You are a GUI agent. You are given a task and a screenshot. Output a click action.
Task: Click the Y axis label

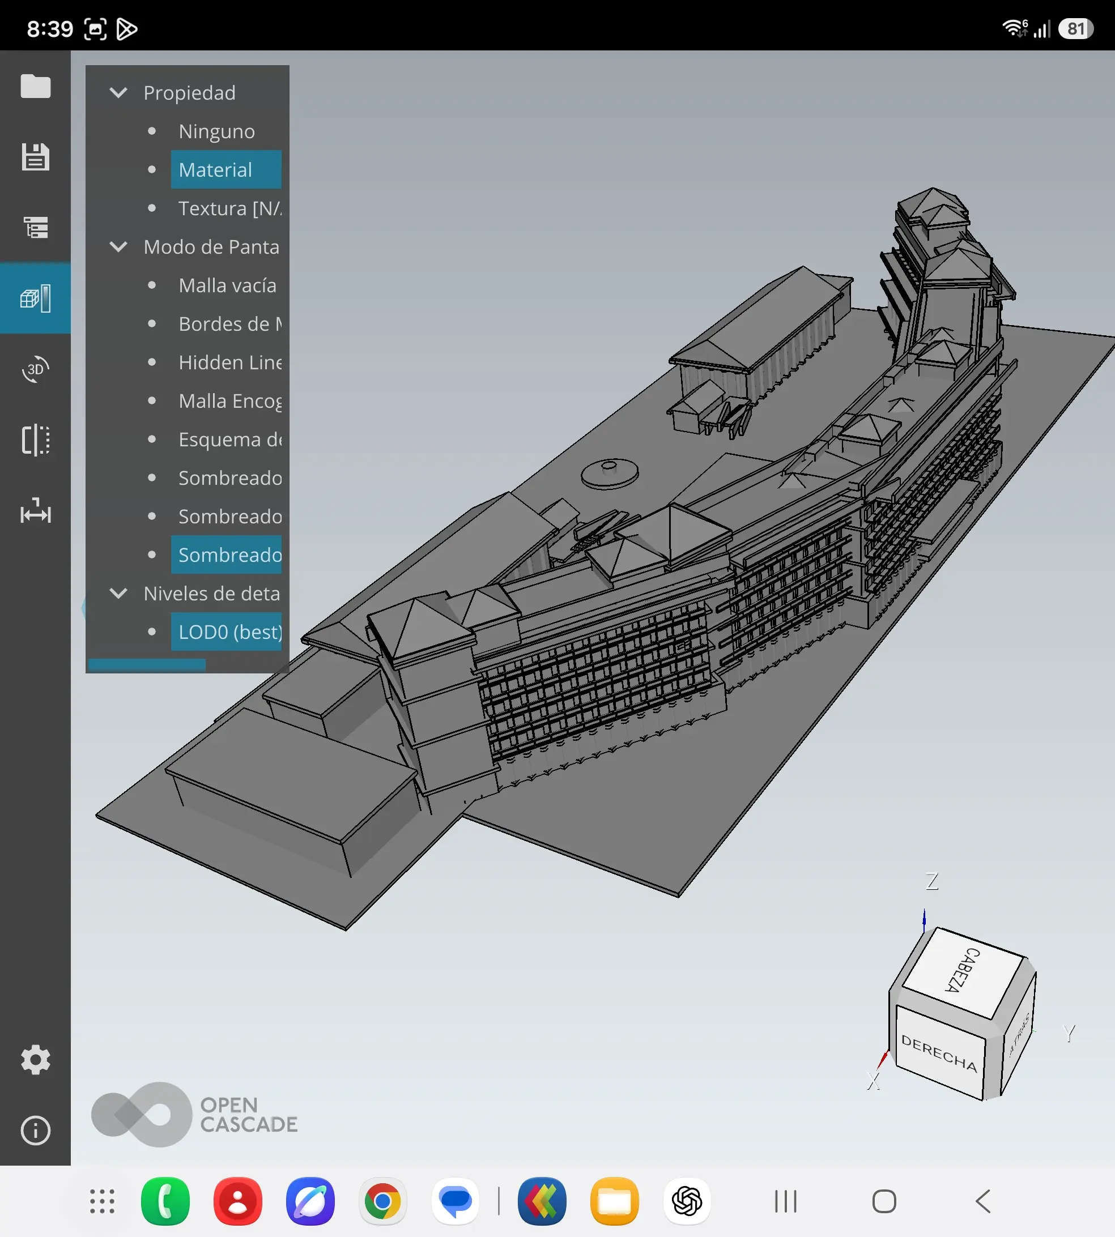tap(1069, 1034)
